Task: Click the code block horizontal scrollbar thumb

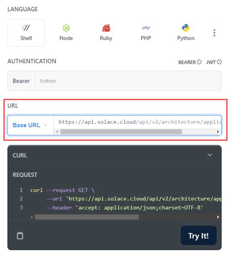Action: 87,217
